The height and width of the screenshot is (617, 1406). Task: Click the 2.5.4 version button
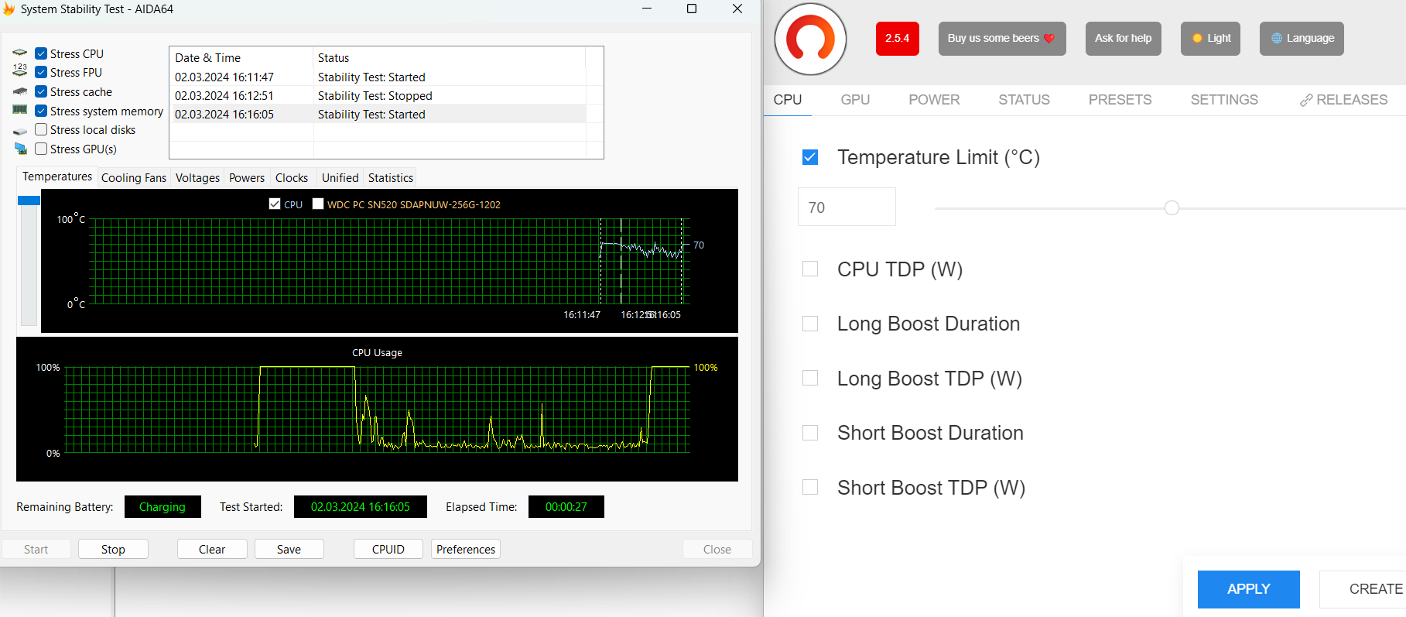898,39
